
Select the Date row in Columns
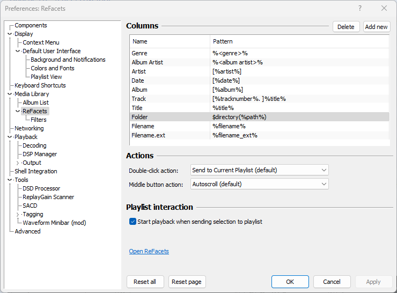point(260,80)
